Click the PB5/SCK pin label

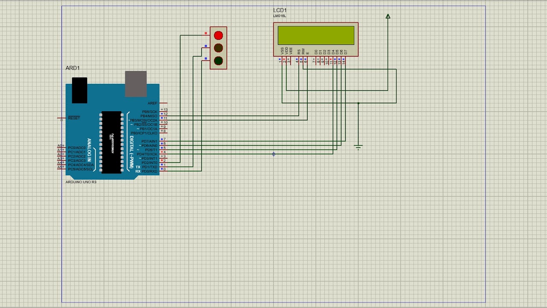[150, 112]
